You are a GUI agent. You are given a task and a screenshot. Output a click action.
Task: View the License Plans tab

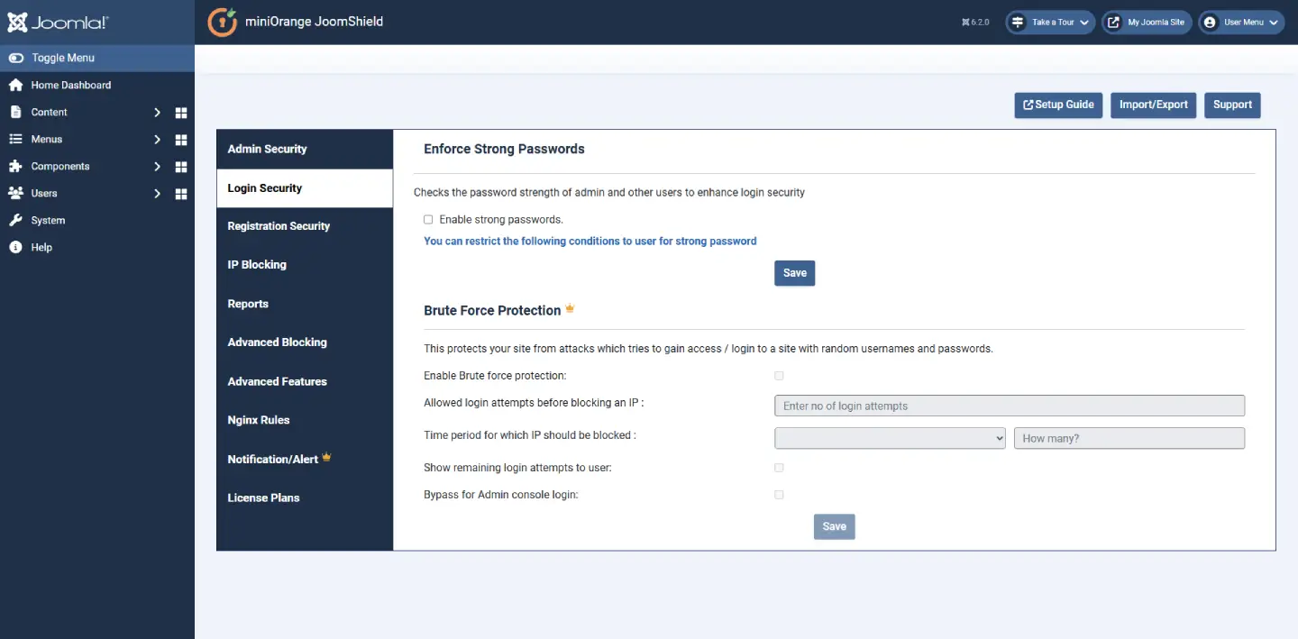pos(305,498)
